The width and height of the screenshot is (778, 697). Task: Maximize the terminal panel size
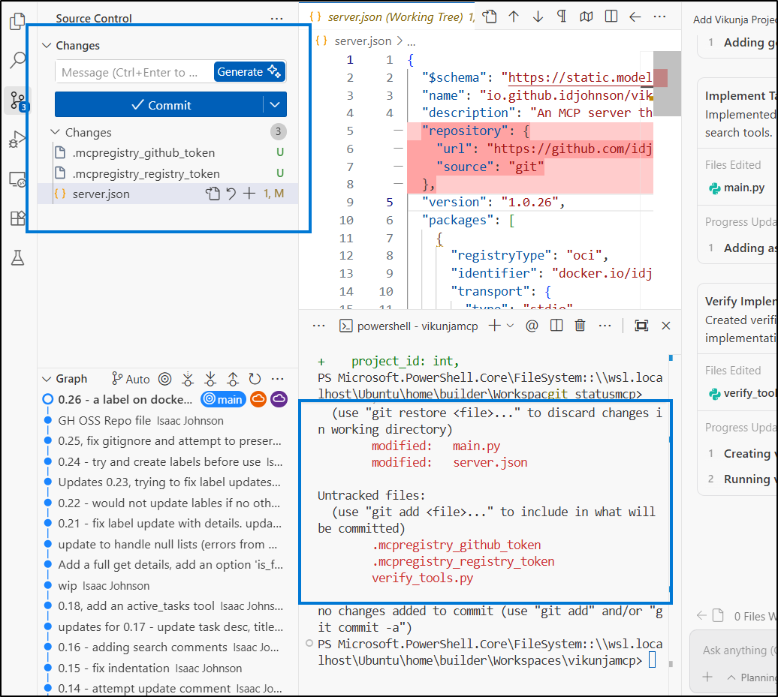[x=641, y=326]
